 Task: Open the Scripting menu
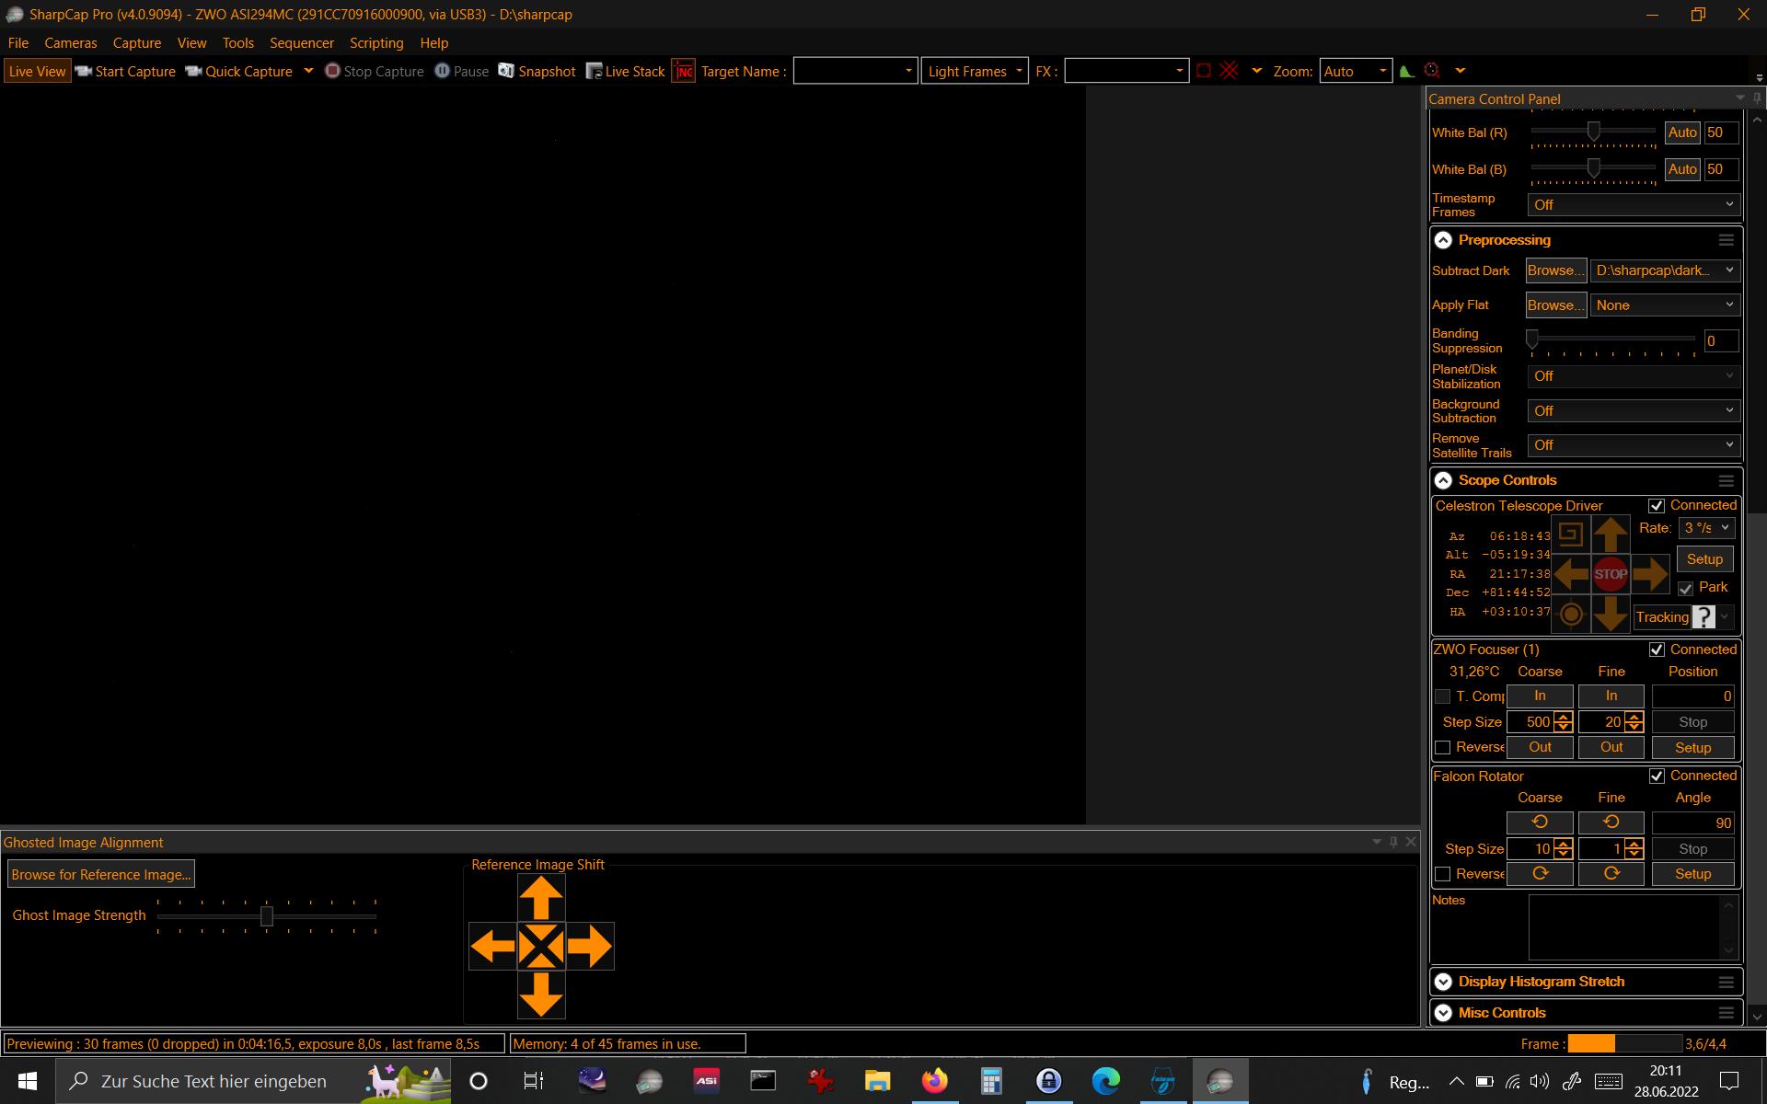pyautogui.click(x=376, y=43)
